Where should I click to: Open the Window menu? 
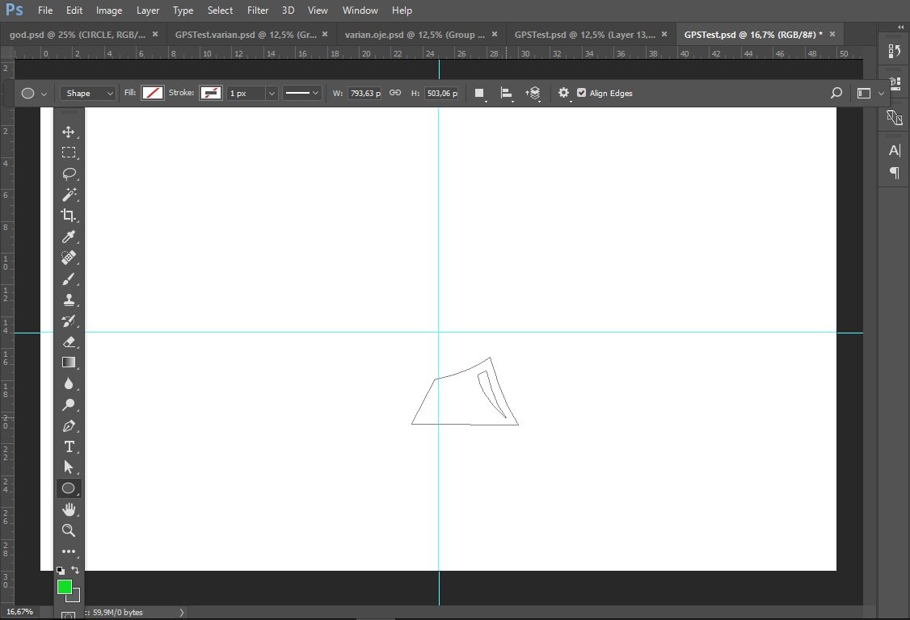[360, 10]
